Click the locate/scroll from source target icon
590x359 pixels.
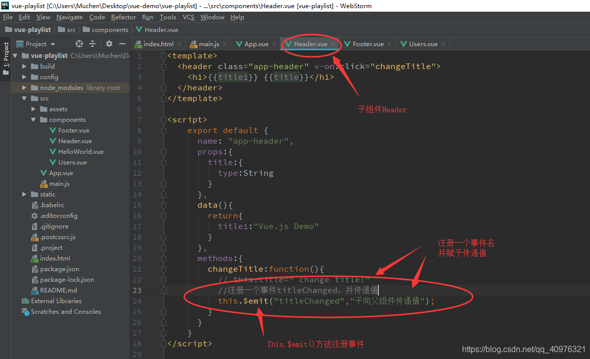(79, 44)
